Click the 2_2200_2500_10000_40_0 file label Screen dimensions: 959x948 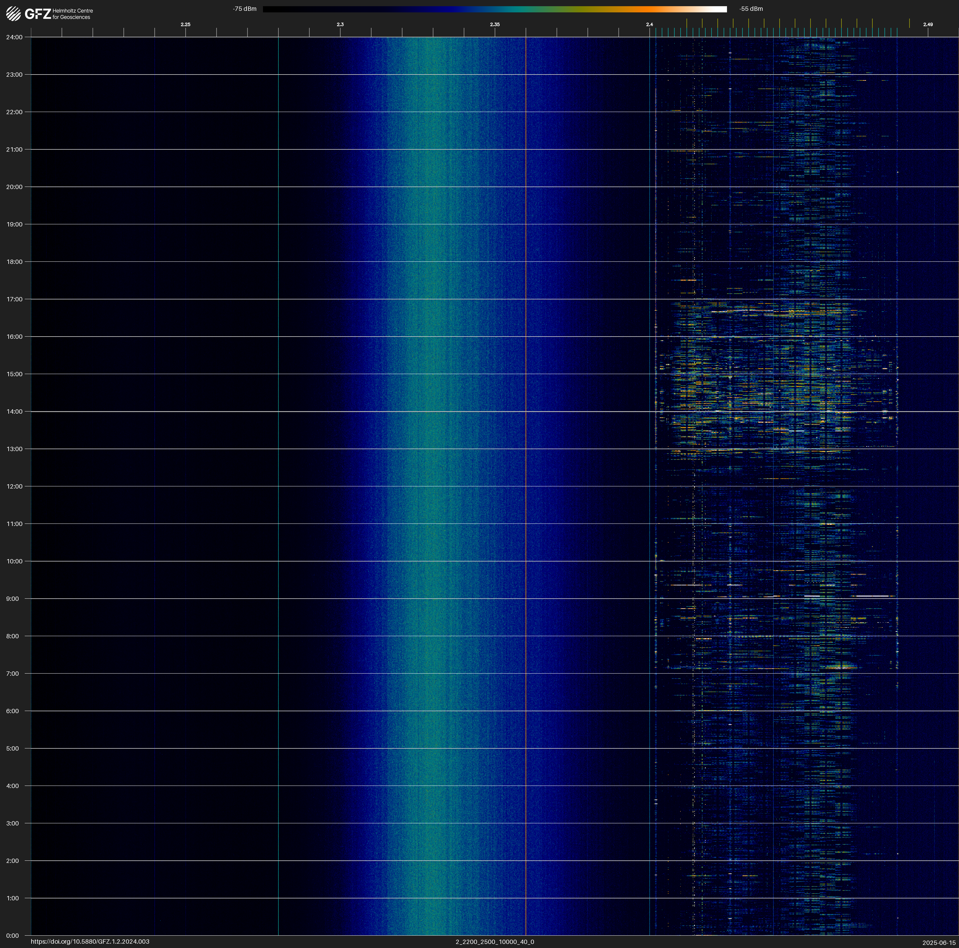click(494, 942)
